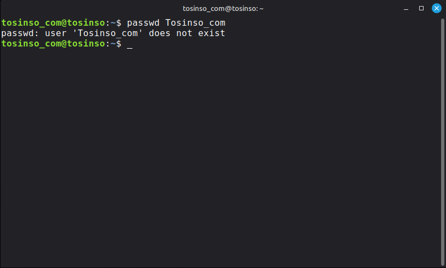Click the blue tilde on the last prompt line
This screenshot has height=268, width=446.
pos(113,44)
